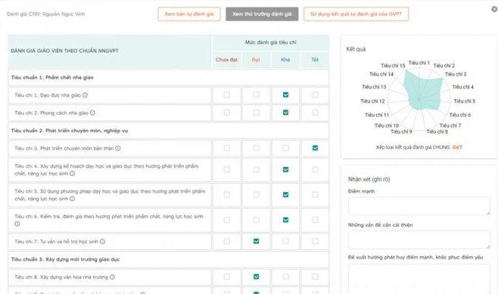This screenshot has width=498, height=294.
Task: Uncheck Tốt for Tiêu chí 3
Action: [315, 148]
